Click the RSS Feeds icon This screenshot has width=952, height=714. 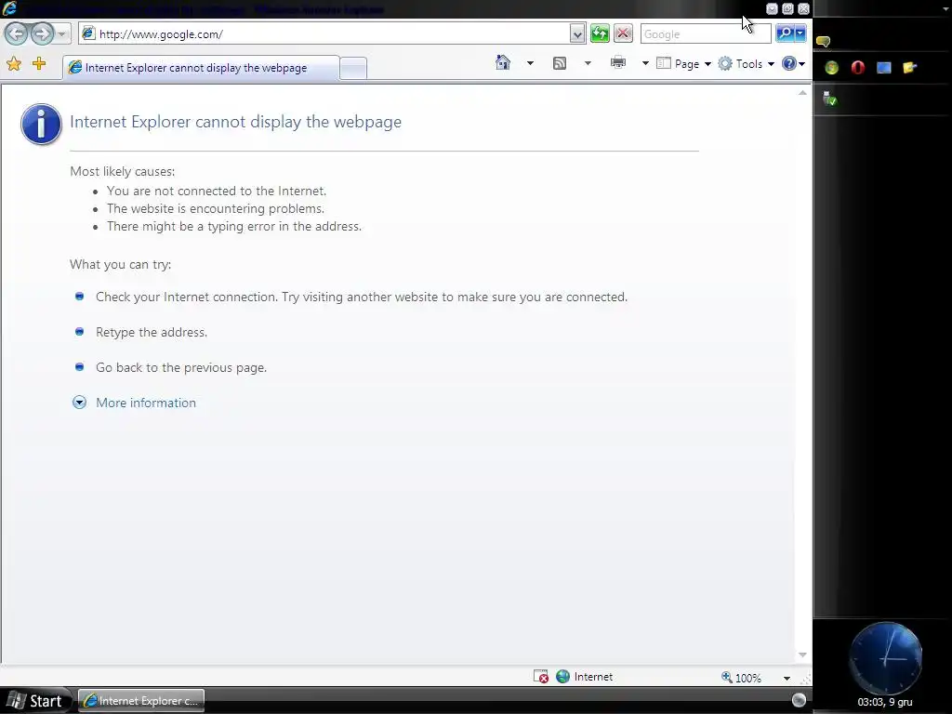(560, 63)
